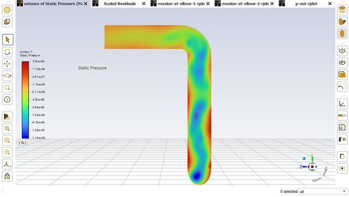Activate the arrow select pointer tool
349x197 pixels.
point(7,40)
